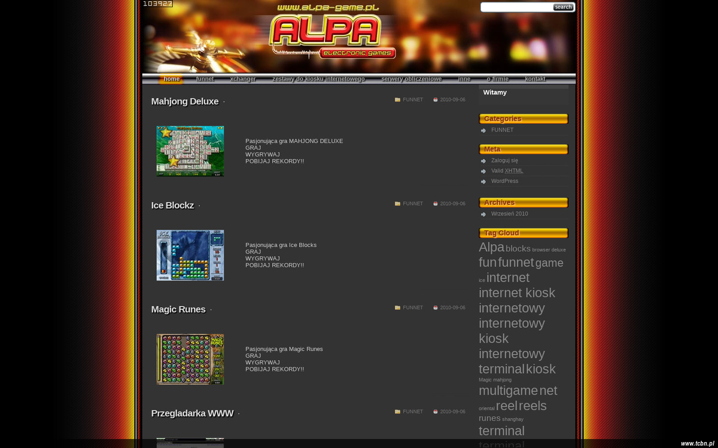
Task: Click the calendar icon in the Ice Blockz post
Action: 436,204
